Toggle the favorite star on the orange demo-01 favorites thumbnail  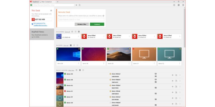155,49
